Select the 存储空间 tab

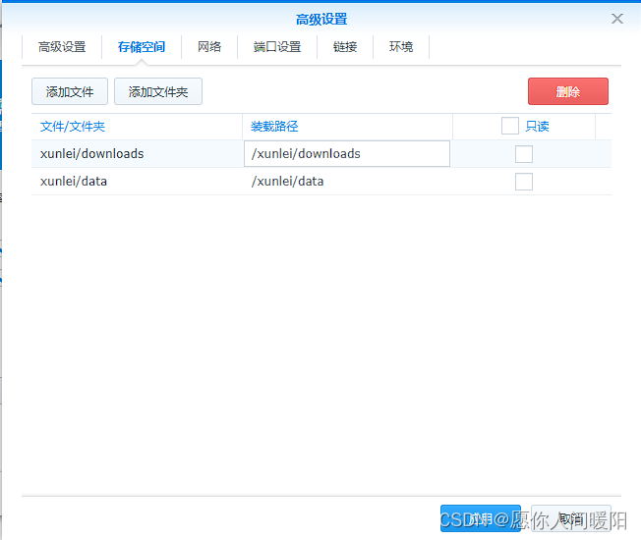pos(142,47)
